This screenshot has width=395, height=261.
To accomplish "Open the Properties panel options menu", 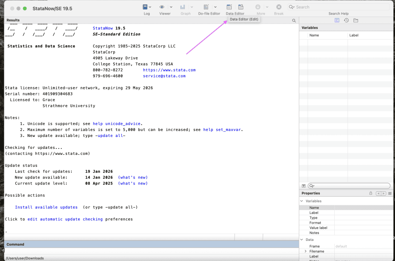I will click(x=390, y=193).
